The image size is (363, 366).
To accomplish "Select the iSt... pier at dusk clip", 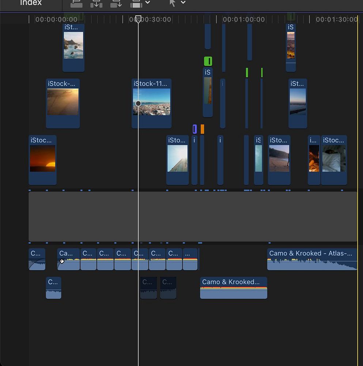I will (298, 104).
